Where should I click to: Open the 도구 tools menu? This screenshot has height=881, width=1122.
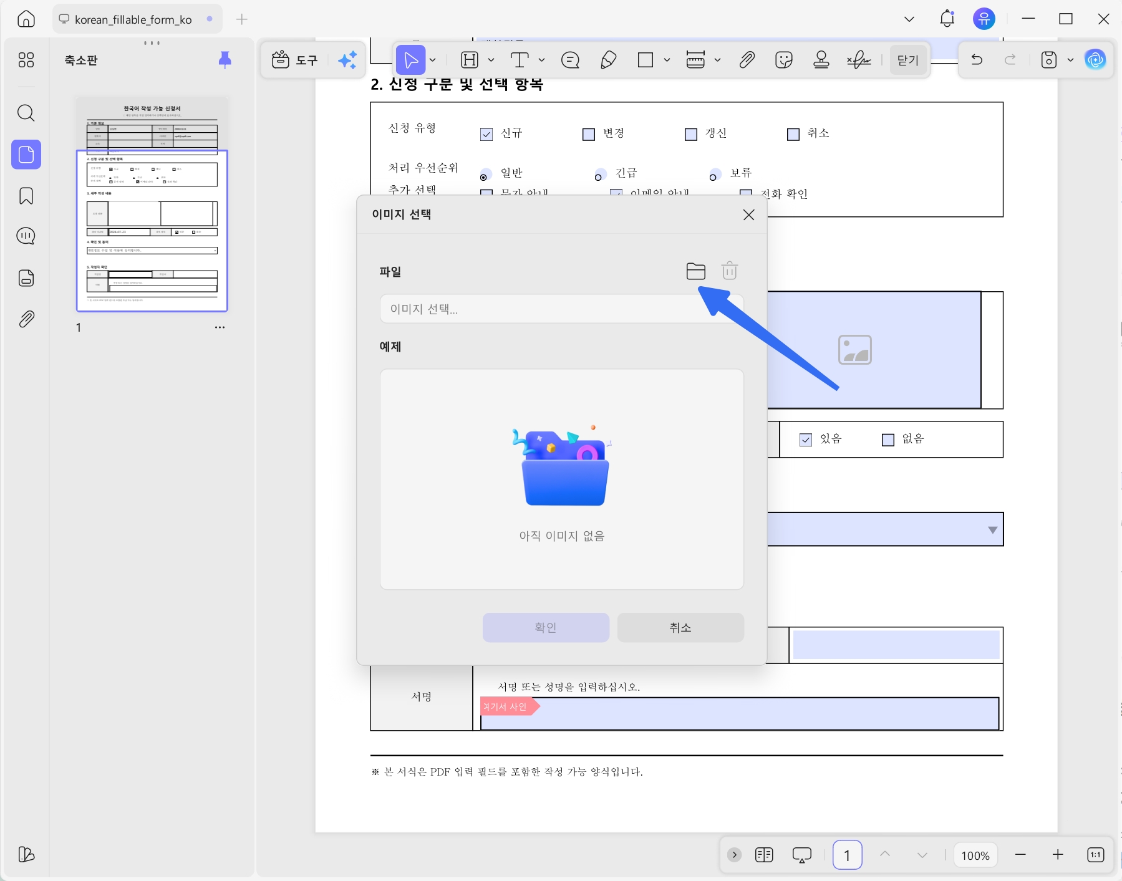click(x=295, y=60)
